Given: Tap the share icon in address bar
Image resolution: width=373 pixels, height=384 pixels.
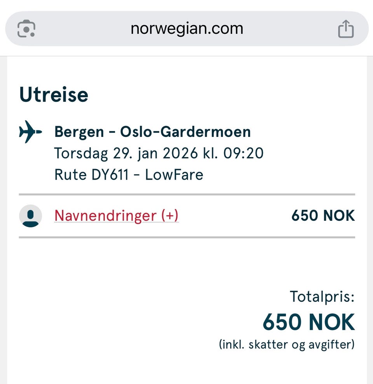Looking at the screenshot, I should [x=345, y=29].
